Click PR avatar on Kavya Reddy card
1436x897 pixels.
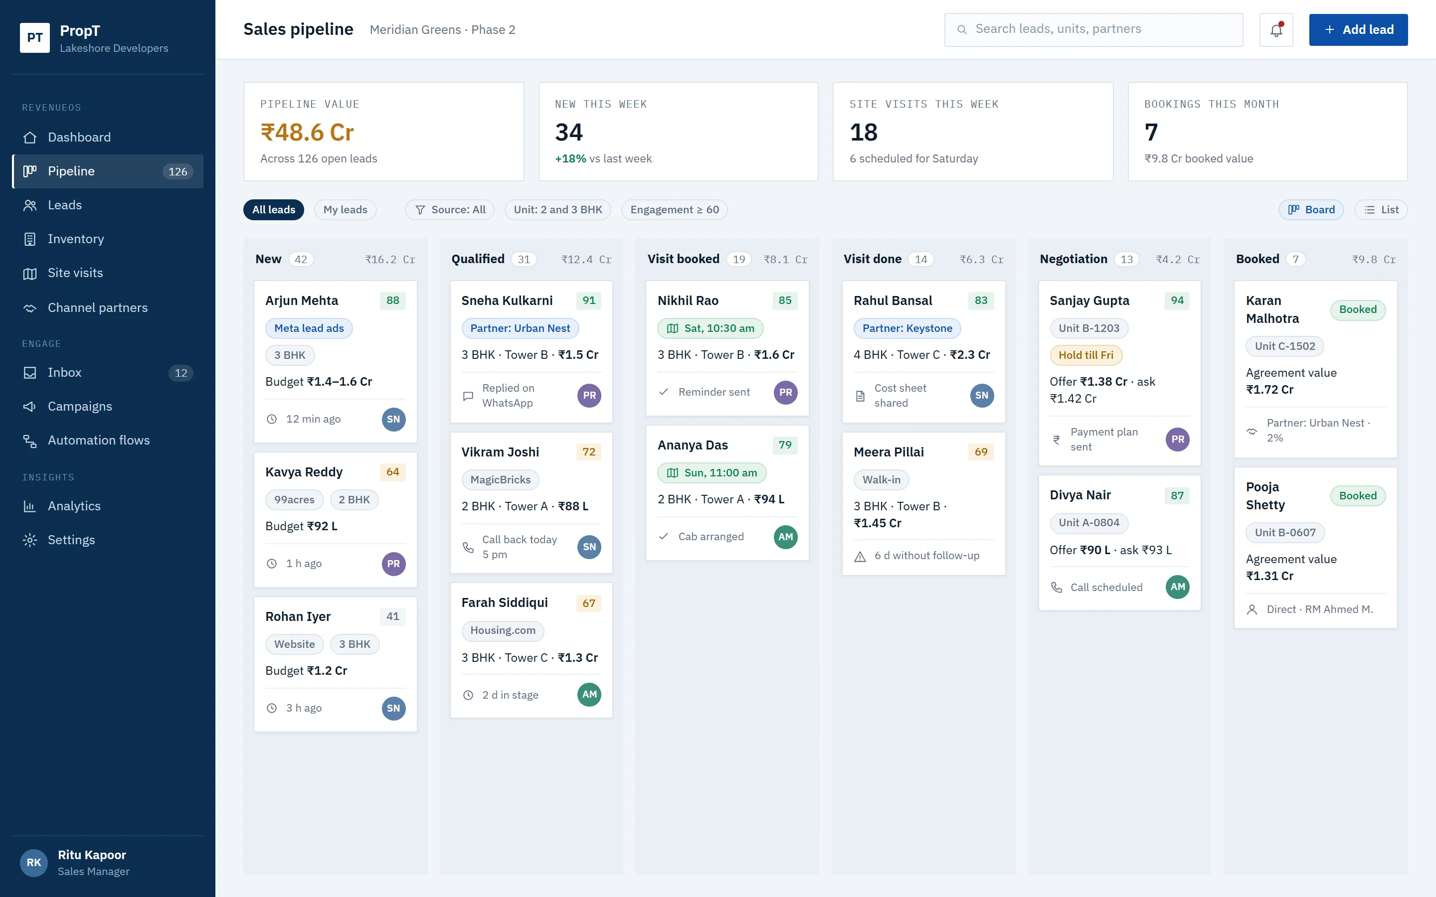393,564
